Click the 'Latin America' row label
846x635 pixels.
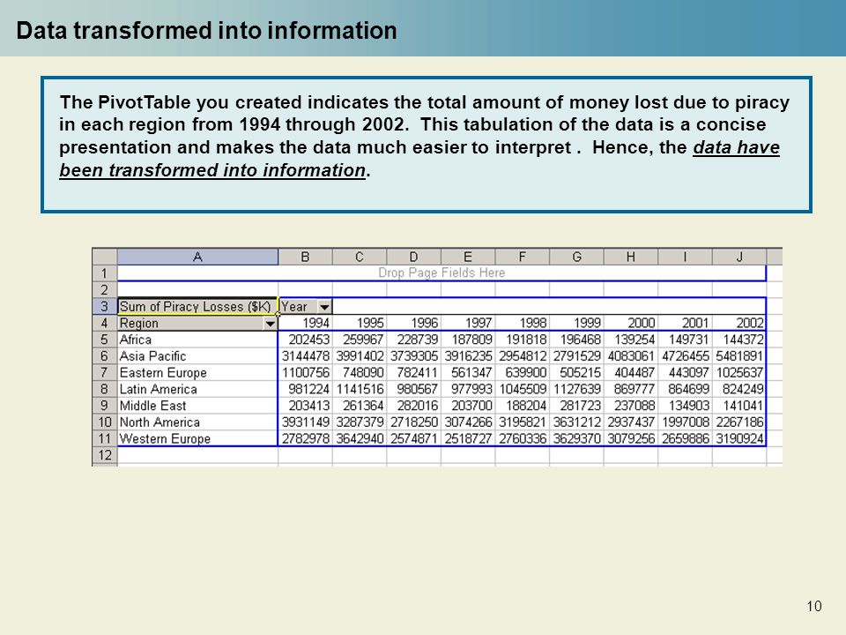coord(197,389)
